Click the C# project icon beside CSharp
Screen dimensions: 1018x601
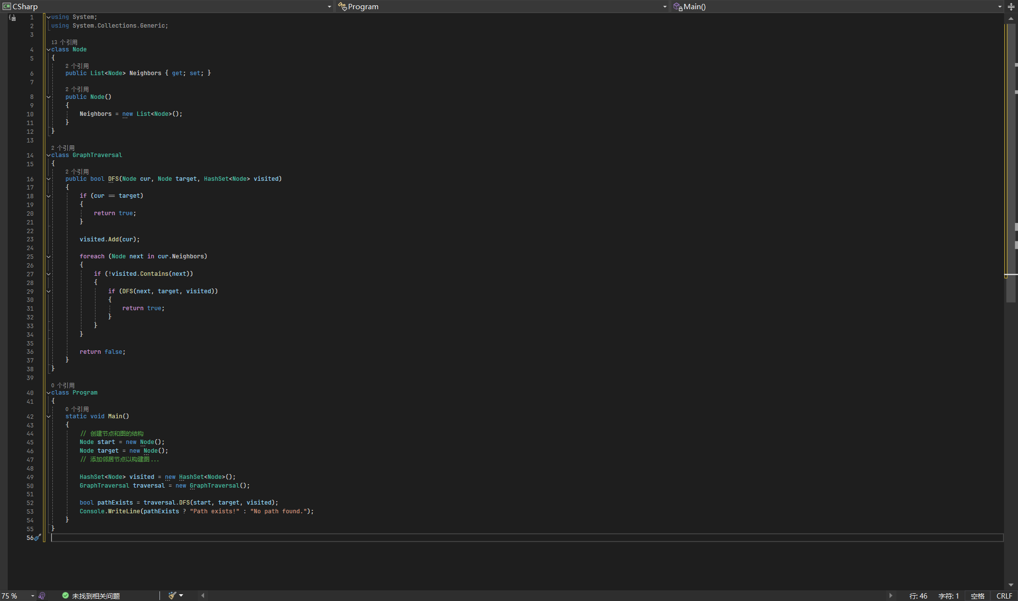pyautogui.click(x=7, y=6)
